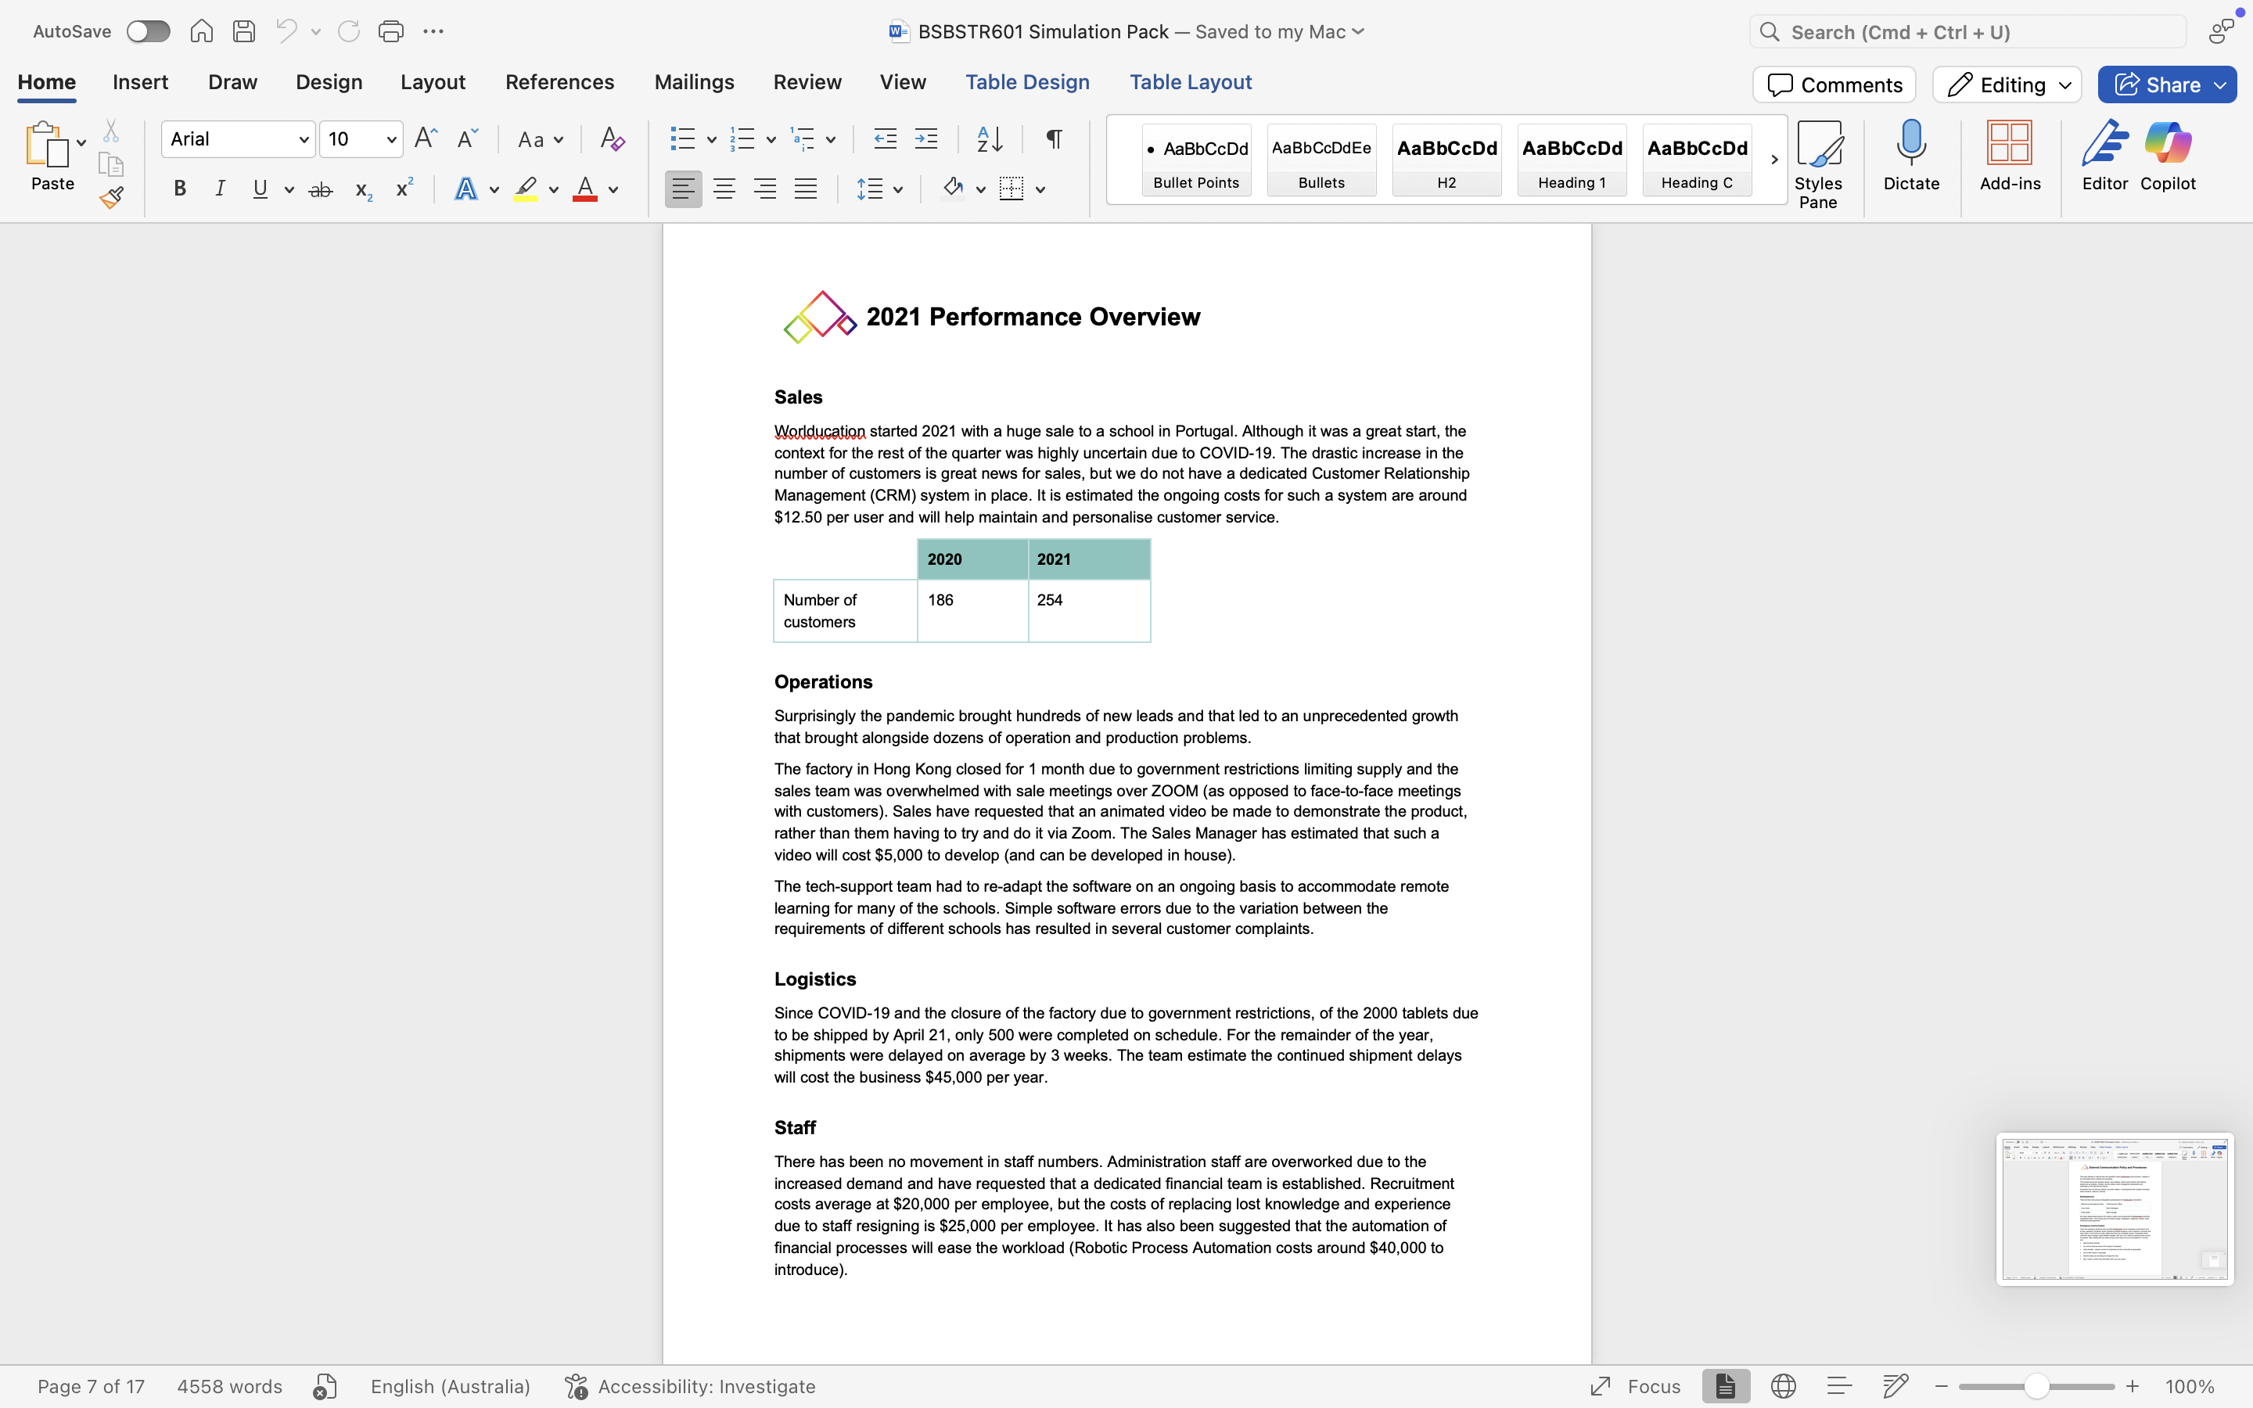Click the zoom slider handle
This screenshot has width=2253, height=1408.
2036,1385
